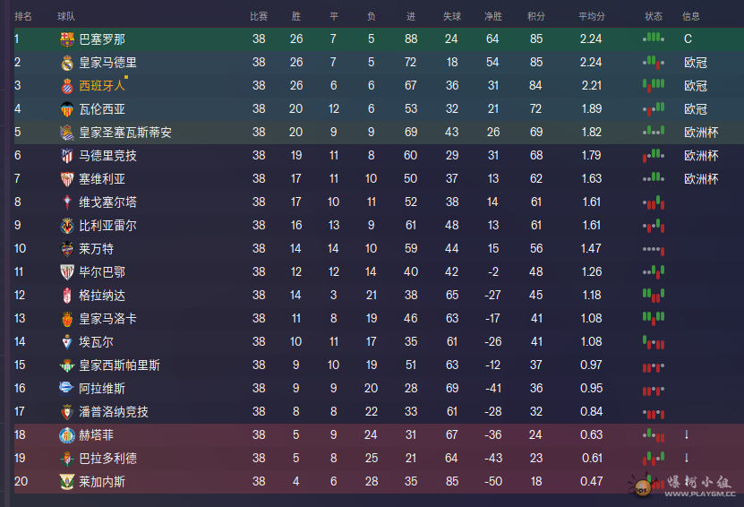The height and width of the screenshot is (507, 744).
Task: Click 欧冠 info label for 瓦伦西亚
Action: [696, 109]
